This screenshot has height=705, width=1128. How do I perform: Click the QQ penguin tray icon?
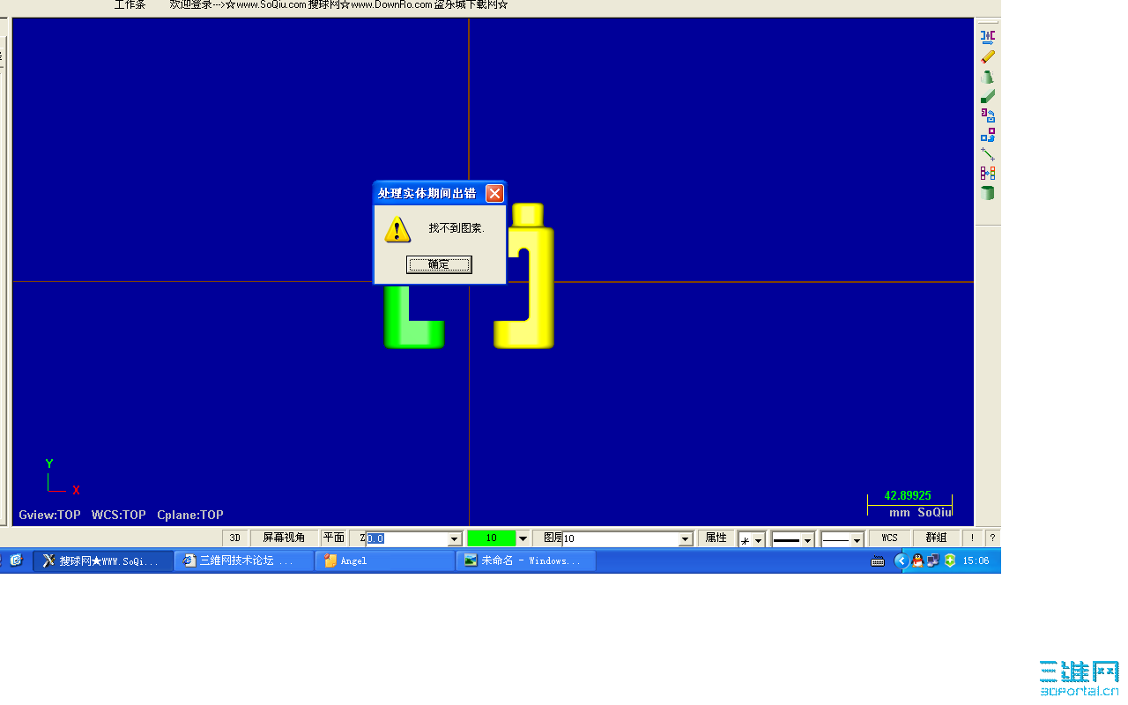pyautogui.click(x=917, y=560)
